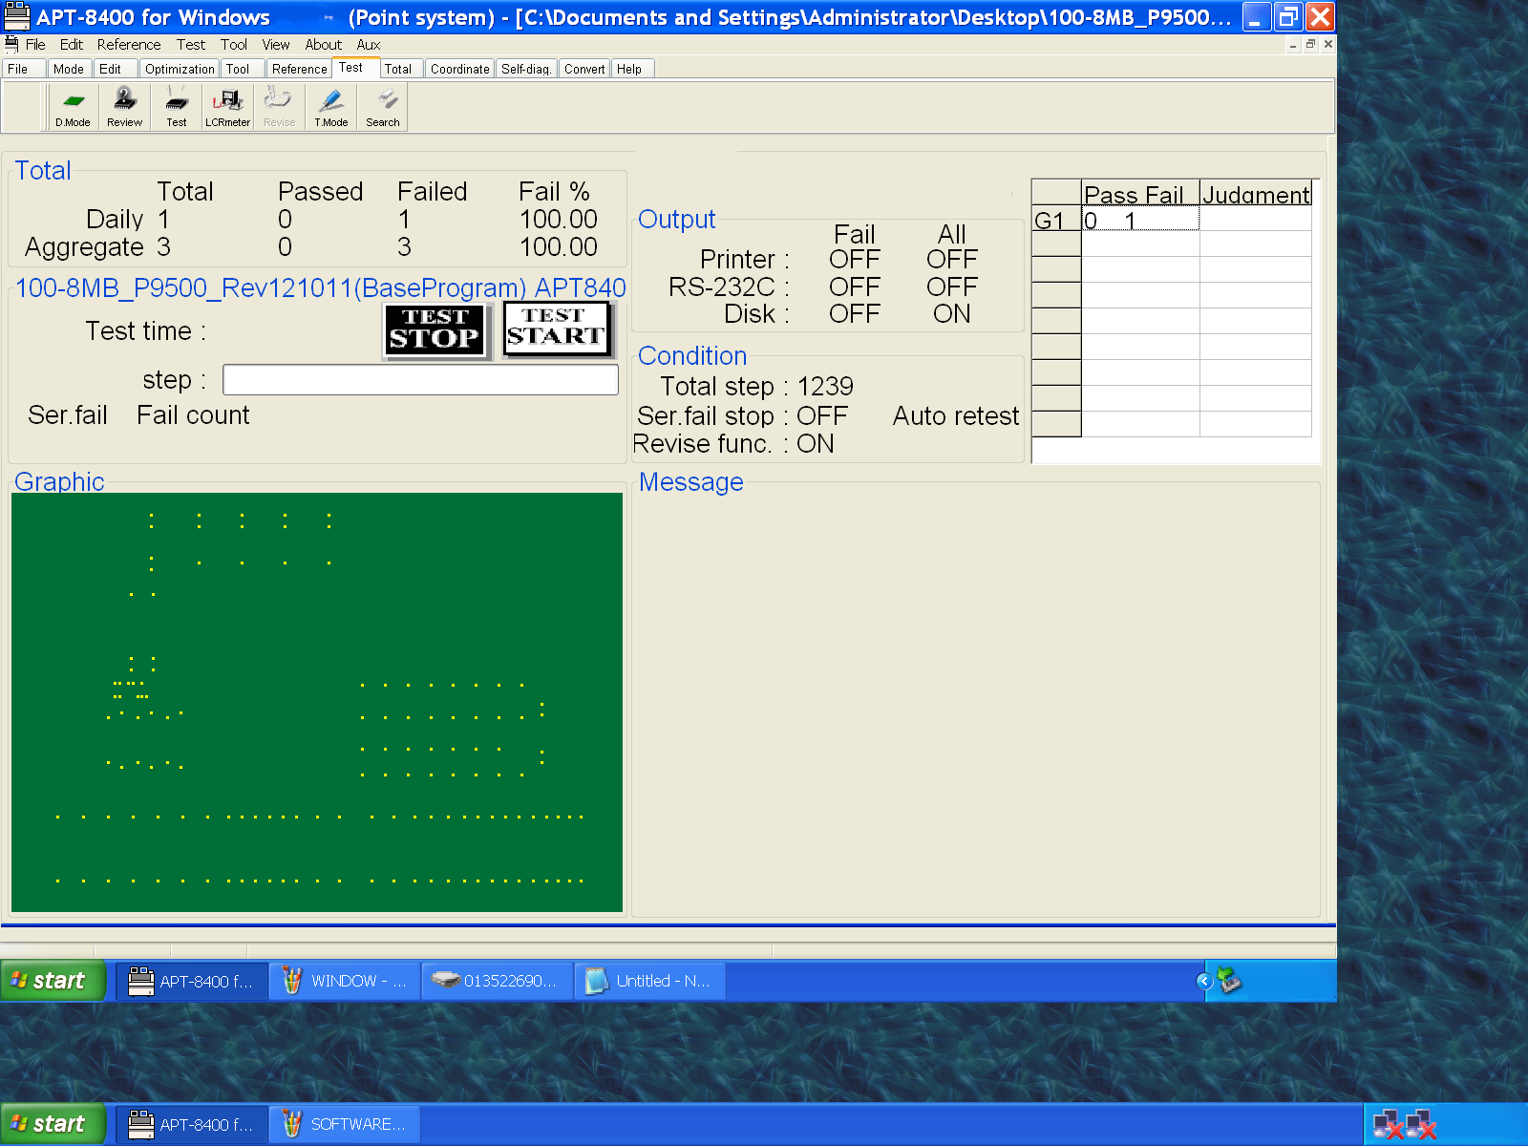This screenshot has width=1528, height=1146.
Task: Open the View menu
Action: [276, 45]
